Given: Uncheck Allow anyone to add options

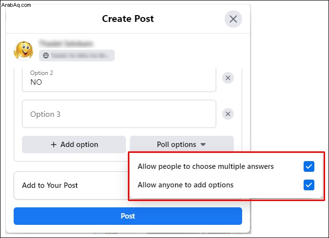Looking at the screenshot, I should click(x=309, y=185).
